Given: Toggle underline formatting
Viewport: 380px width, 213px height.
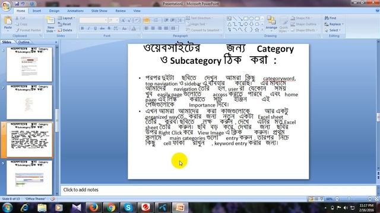Looking at the screenshot, I should (95, 28).
